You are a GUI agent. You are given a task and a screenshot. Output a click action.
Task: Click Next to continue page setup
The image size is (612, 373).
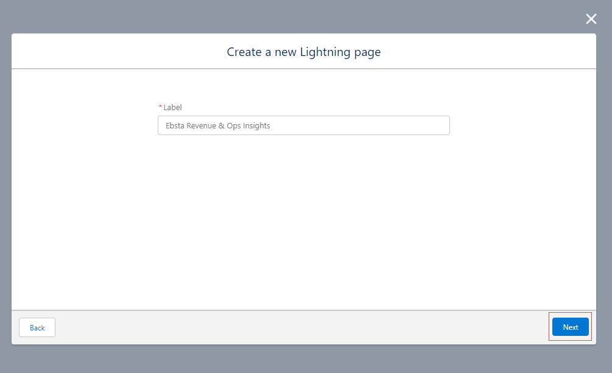click(570, 327)
